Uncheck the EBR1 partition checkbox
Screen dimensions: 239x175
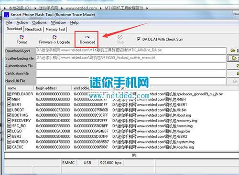click(x=9, y=104)
